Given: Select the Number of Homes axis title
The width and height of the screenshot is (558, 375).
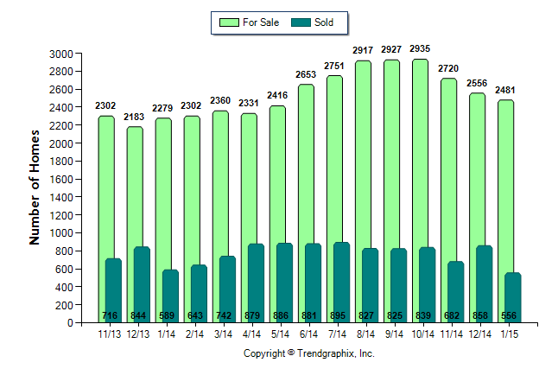Looking at the screenshot, I should coord(35,187).
